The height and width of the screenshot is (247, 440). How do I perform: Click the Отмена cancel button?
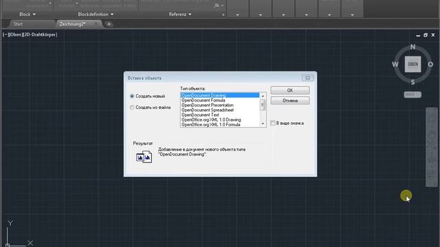tap(290, 100)
